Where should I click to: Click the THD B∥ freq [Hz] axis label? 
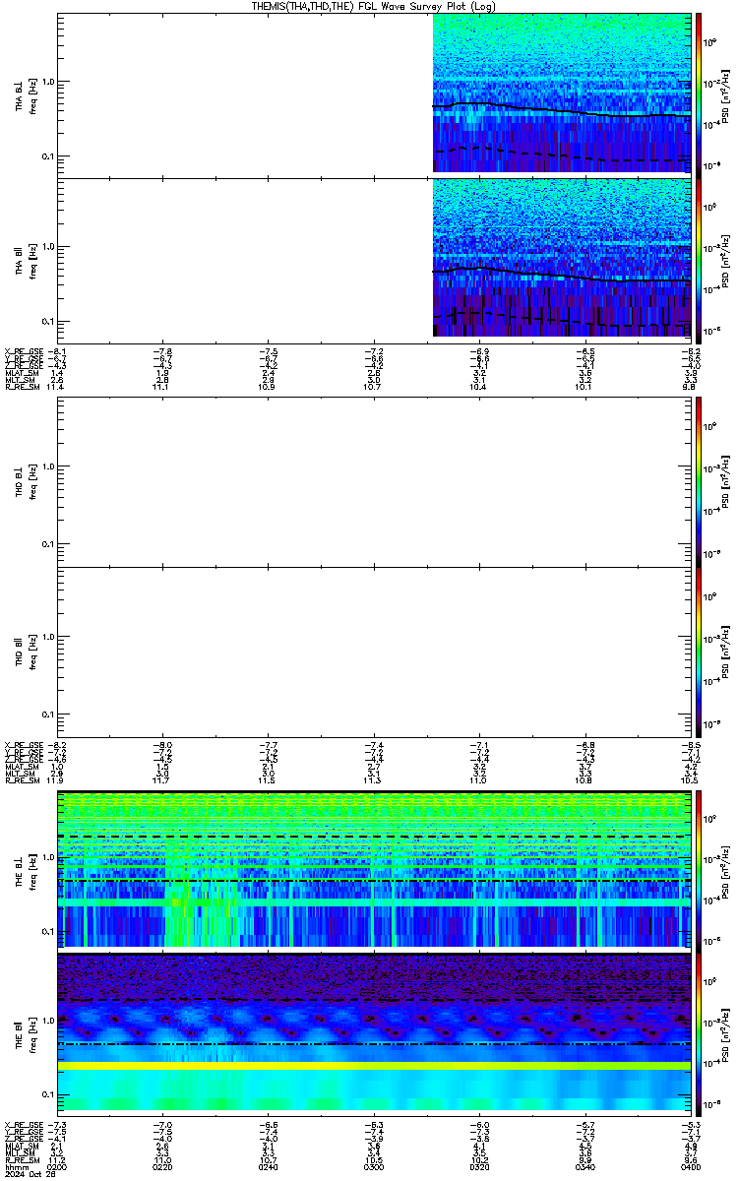tap(31, 652)
